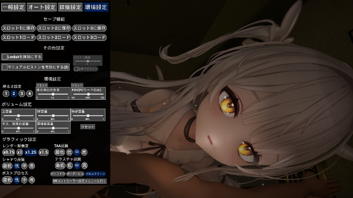The image size is (353, 198).
Task: Set テクスチャ品質 to 最低
Action: [x=60, y=166]
